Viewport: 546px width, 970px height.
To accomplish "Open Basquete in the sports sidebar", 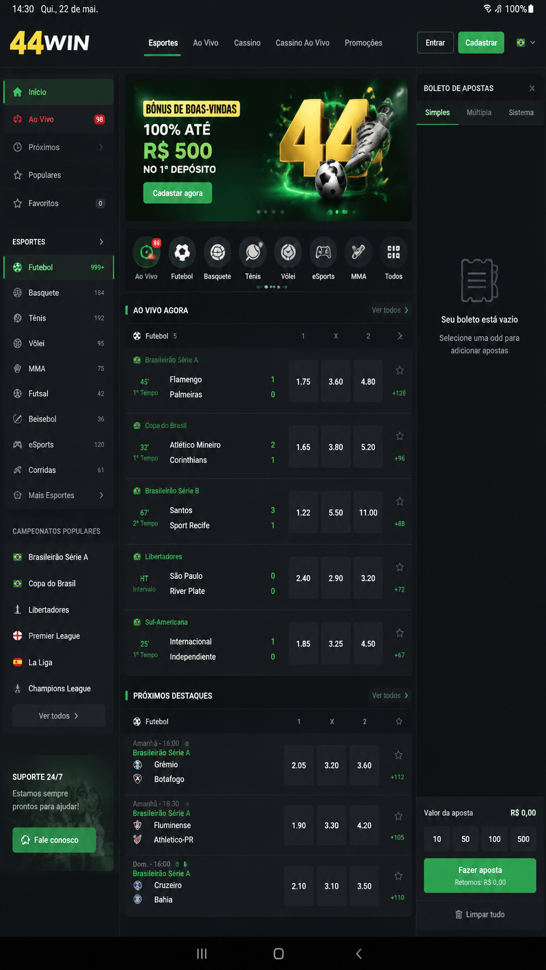I will (59, 293).
